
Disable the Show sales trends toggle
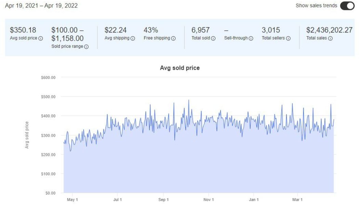pos(347,6)
